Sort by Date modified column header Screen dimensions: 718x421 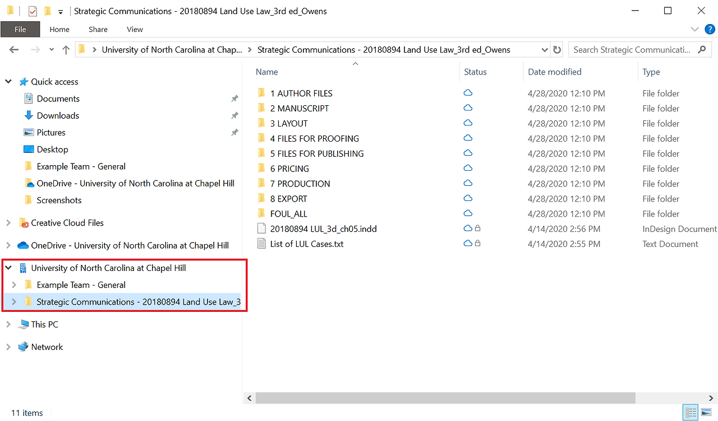pyautogui.click(x=554, y=72)
